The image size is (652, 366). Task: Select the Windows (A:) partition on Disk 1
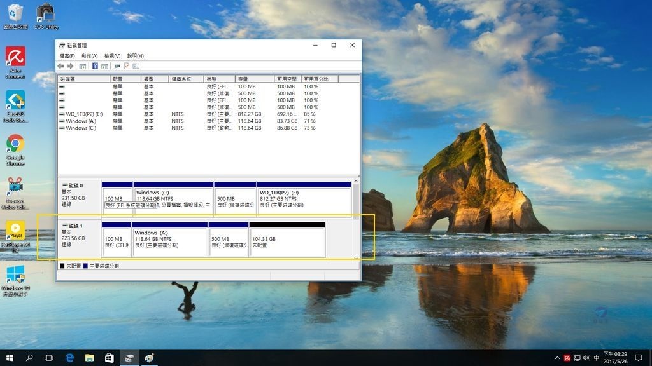[169, 242]
